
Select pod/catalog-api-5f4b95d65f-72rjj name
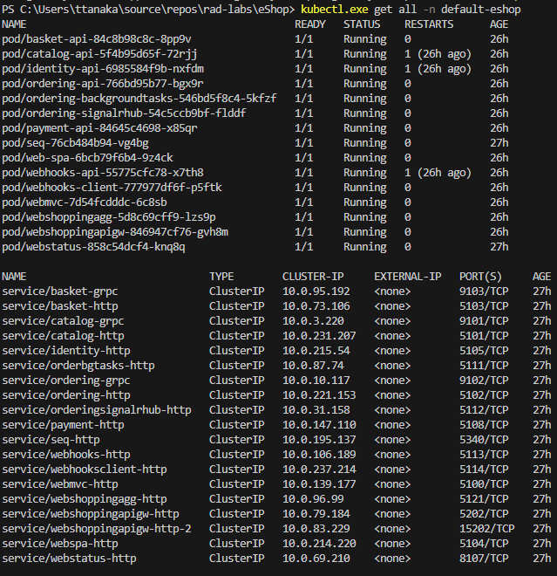[x=99, y=54]
